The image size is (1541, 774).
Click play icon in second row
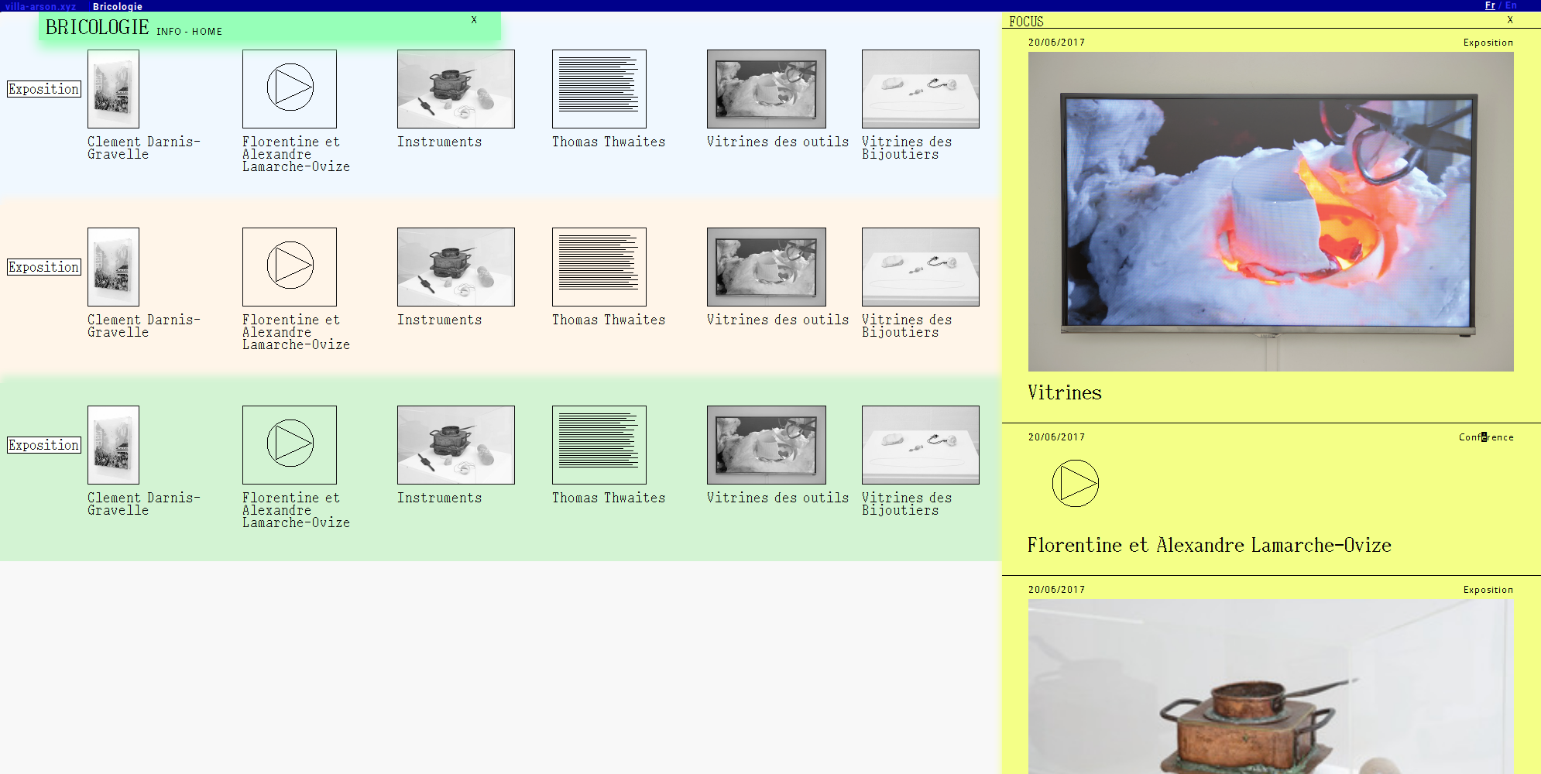(x=290, y=266)
